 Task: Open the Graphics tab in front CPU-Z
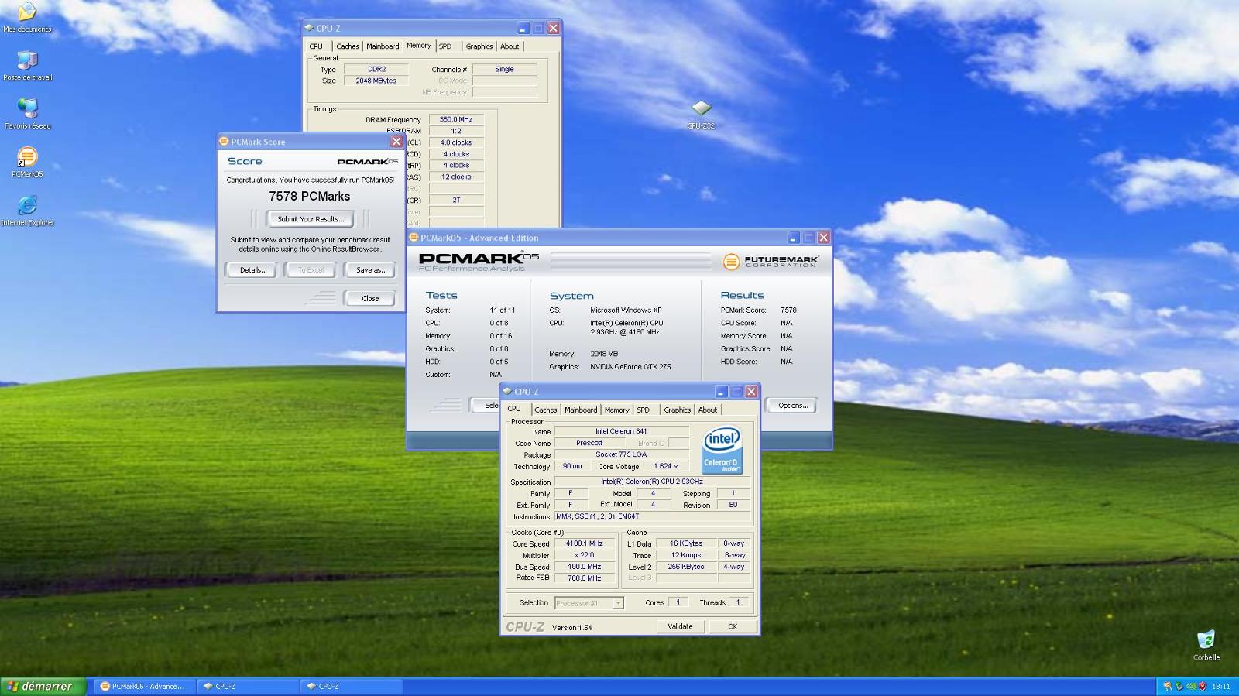(x=677, y=410)
